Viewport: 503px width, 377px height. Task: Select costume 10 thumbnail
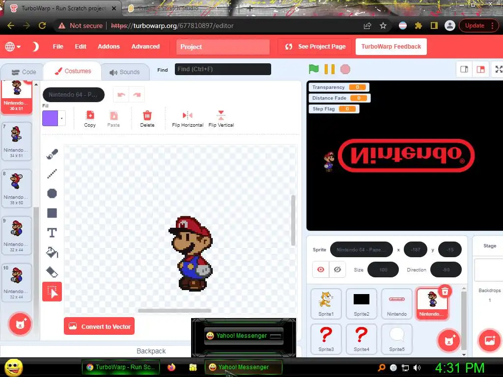pos(16,282)
